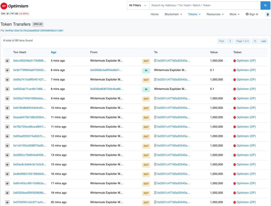Sort by the Age column header
The image size is (271, 206).
coord(53,52)
